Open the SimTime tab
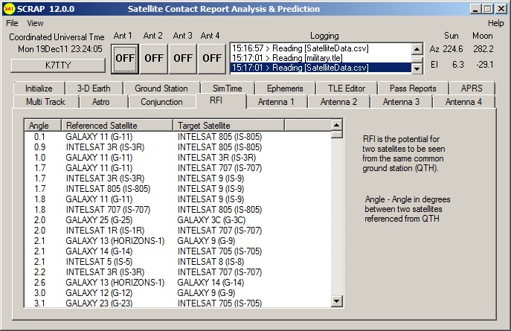This screenshot has width=511, height=331. pos(227,89)
